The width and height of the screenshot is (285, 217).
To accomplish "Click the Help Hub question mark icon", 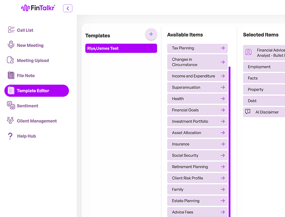I will coord(11,136).
